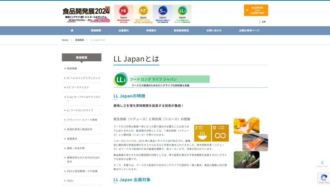Open the S-tec Japan logo banner

[162, 14]
